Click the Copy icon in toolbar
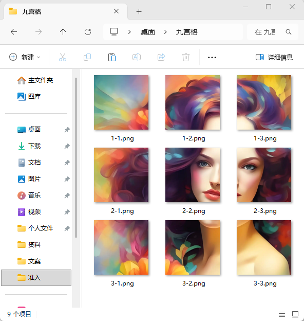Image resolution: width=304 pixels, height=321 pixels. [x=87, y=57]
